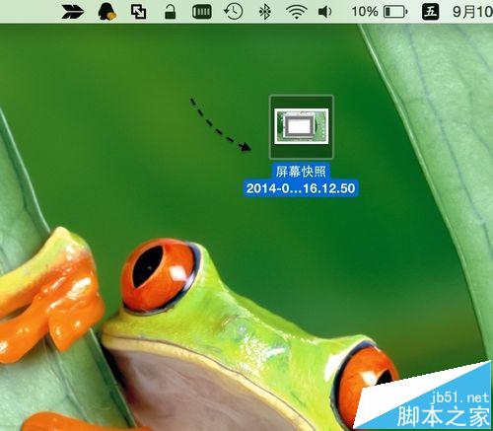Image resolution: width=493 pixels, height=431 pixels.
Task: Click the unlocked padlock menu bar icon
Action: tap(170, 12)
